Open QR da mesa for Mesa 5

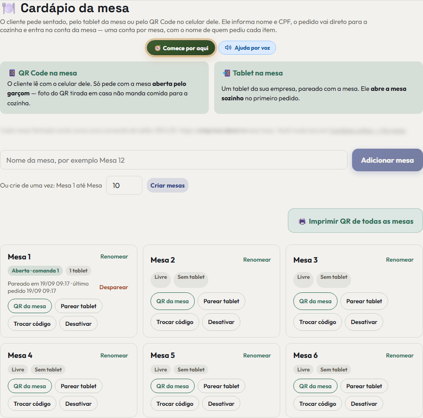[x=172, y=386]
